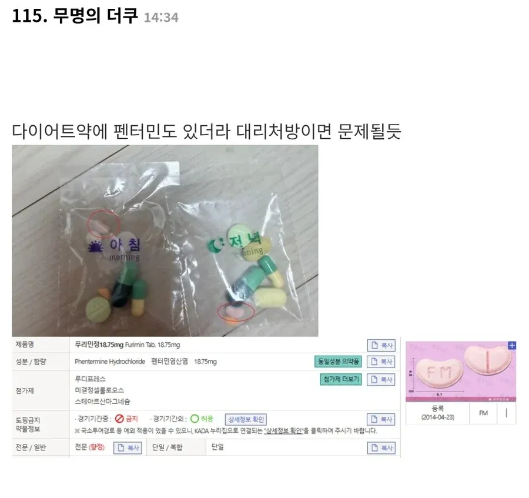Select the product name 푸리민정18.75mg text
The image size is (529, 498).
point(99,345)
